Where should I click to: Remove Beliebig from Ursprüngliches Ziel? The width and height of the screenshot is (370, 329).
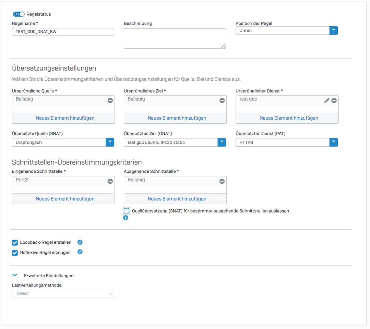tap(222, 100)
